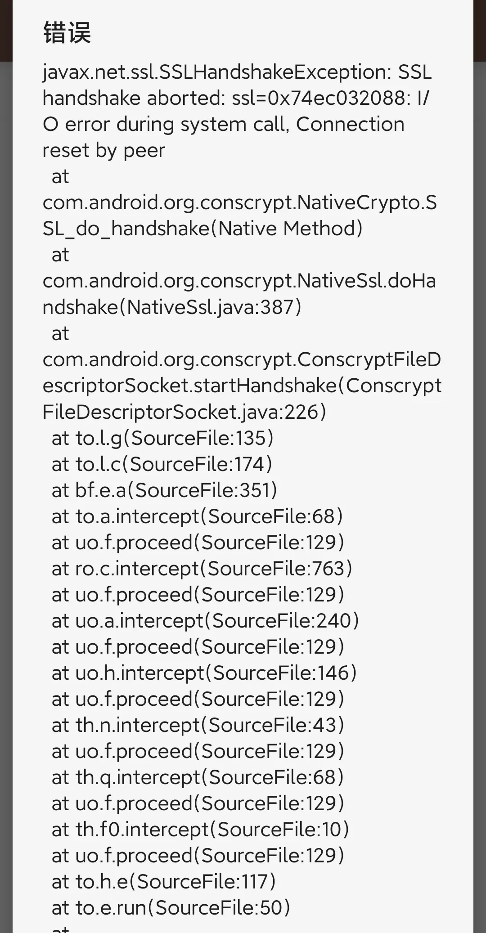Select the to.l.c(SourceFile:174) stack frame
Viewport: 486px width, 933px height.
coord(162,464)
